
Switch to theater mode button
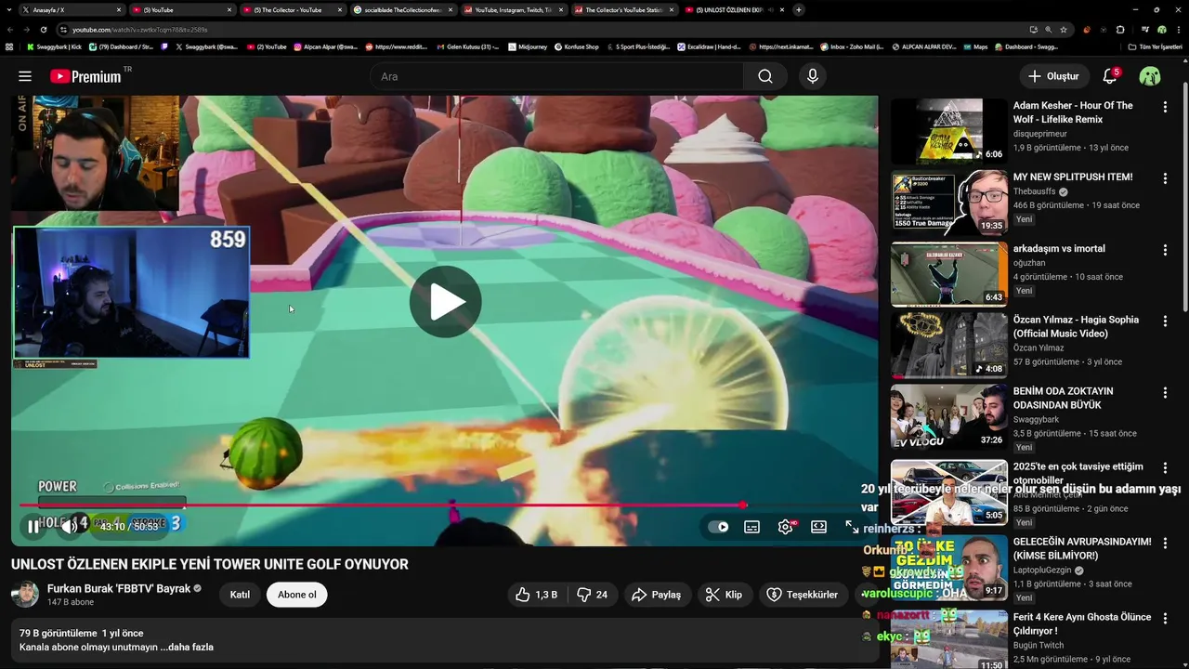(x=818, y=527)
